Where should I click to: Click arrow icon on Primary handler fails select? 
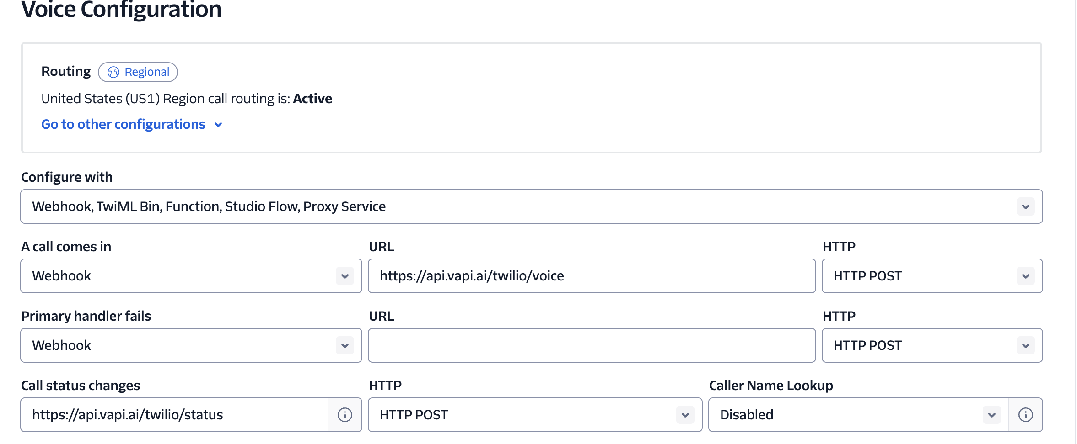coord(345,345)
